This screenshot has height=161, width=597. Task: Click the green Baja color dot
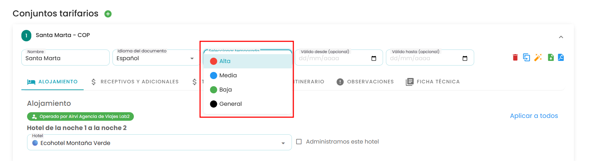214,90
